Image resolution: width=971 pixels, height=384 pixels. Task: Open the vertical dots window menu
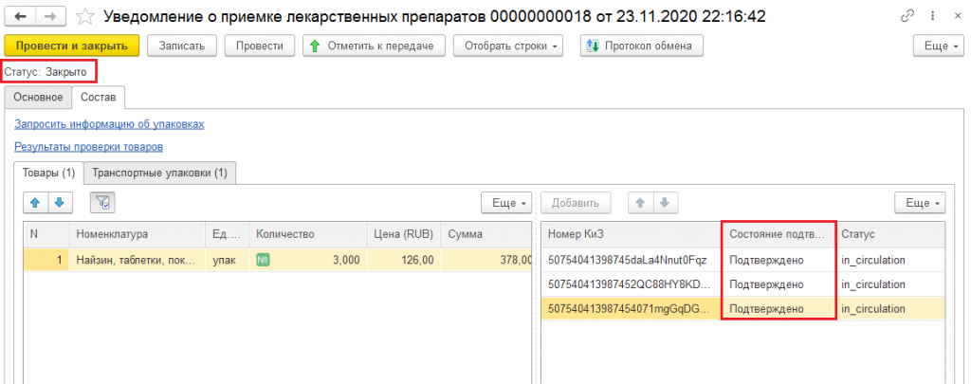coord(933,17)
